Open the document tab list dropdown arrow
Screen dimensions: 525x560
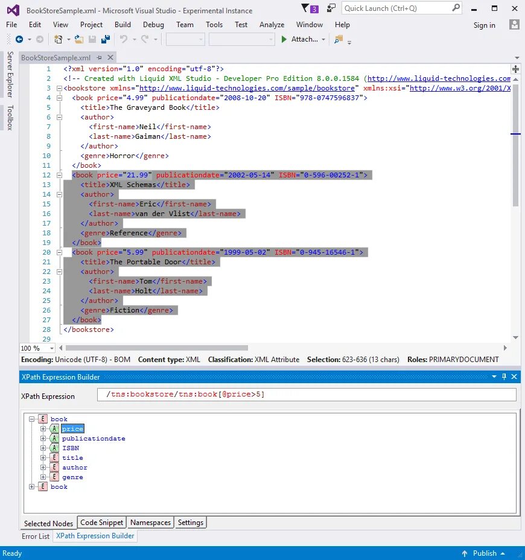pos(517,57)
